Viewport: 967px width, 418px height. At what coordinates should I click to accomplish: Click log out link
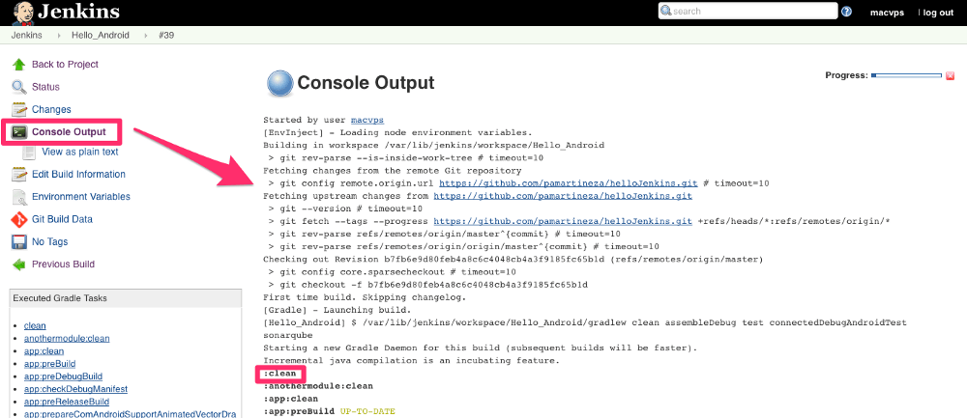point(937,13)
